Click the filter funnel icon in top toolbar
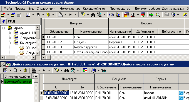 83,15
